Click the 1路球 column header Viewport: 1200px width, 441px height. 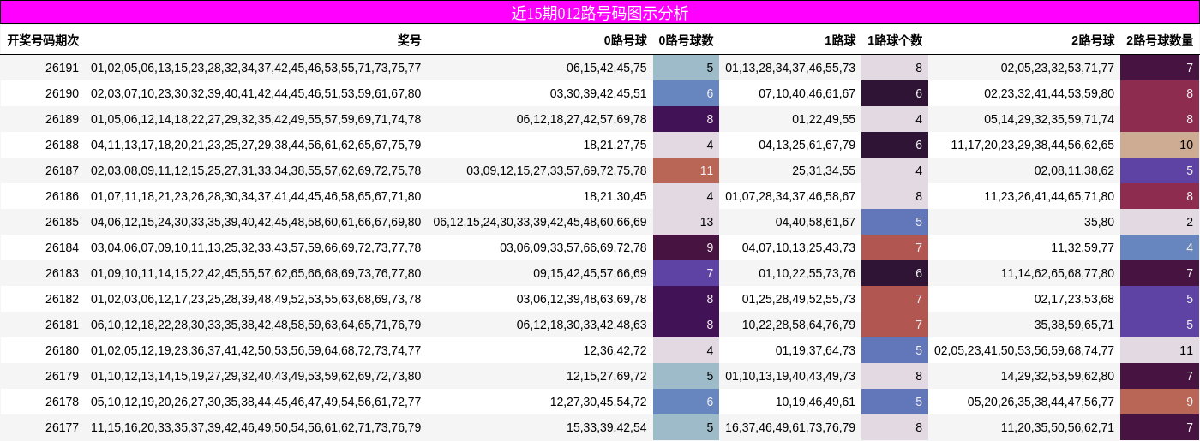pyautogui.click(x=840, y=40)
